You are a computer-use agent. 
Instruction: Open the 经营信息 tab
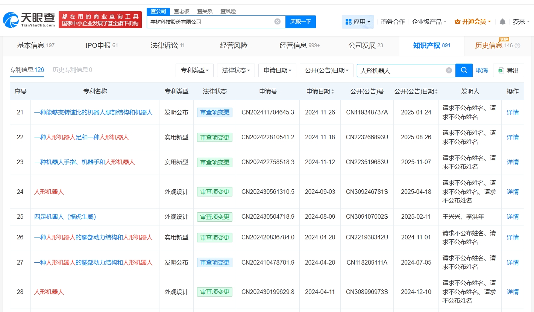tap(300, 46)
